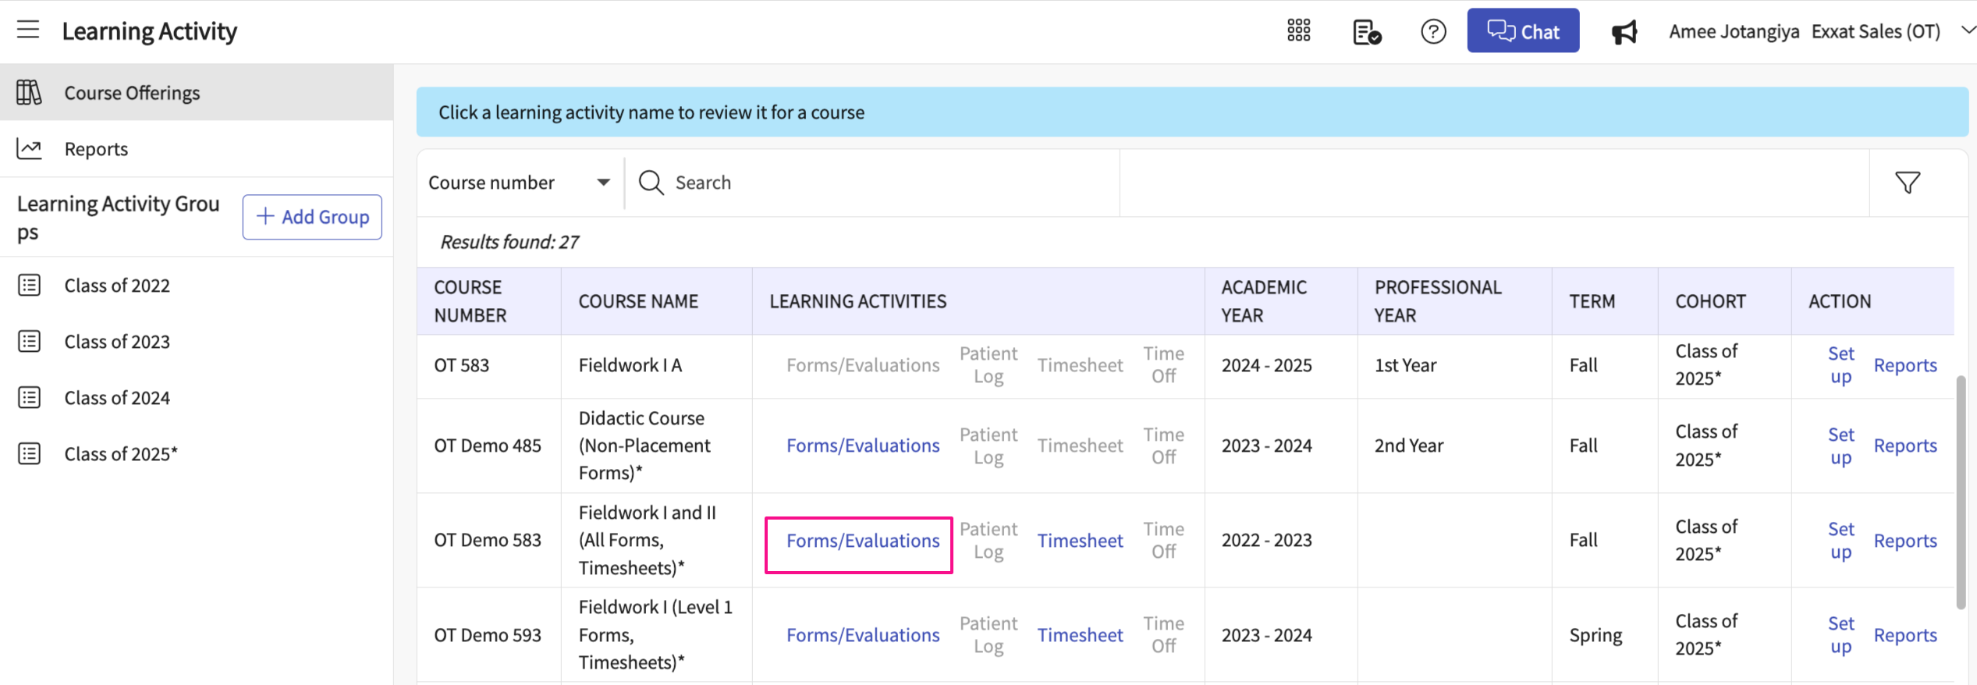
Task: Open the hamburger navigation menu
Action: point(28,30)
